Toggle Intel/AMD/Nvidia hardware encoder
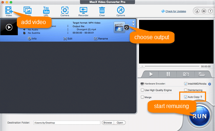 [x=186, y=84]
